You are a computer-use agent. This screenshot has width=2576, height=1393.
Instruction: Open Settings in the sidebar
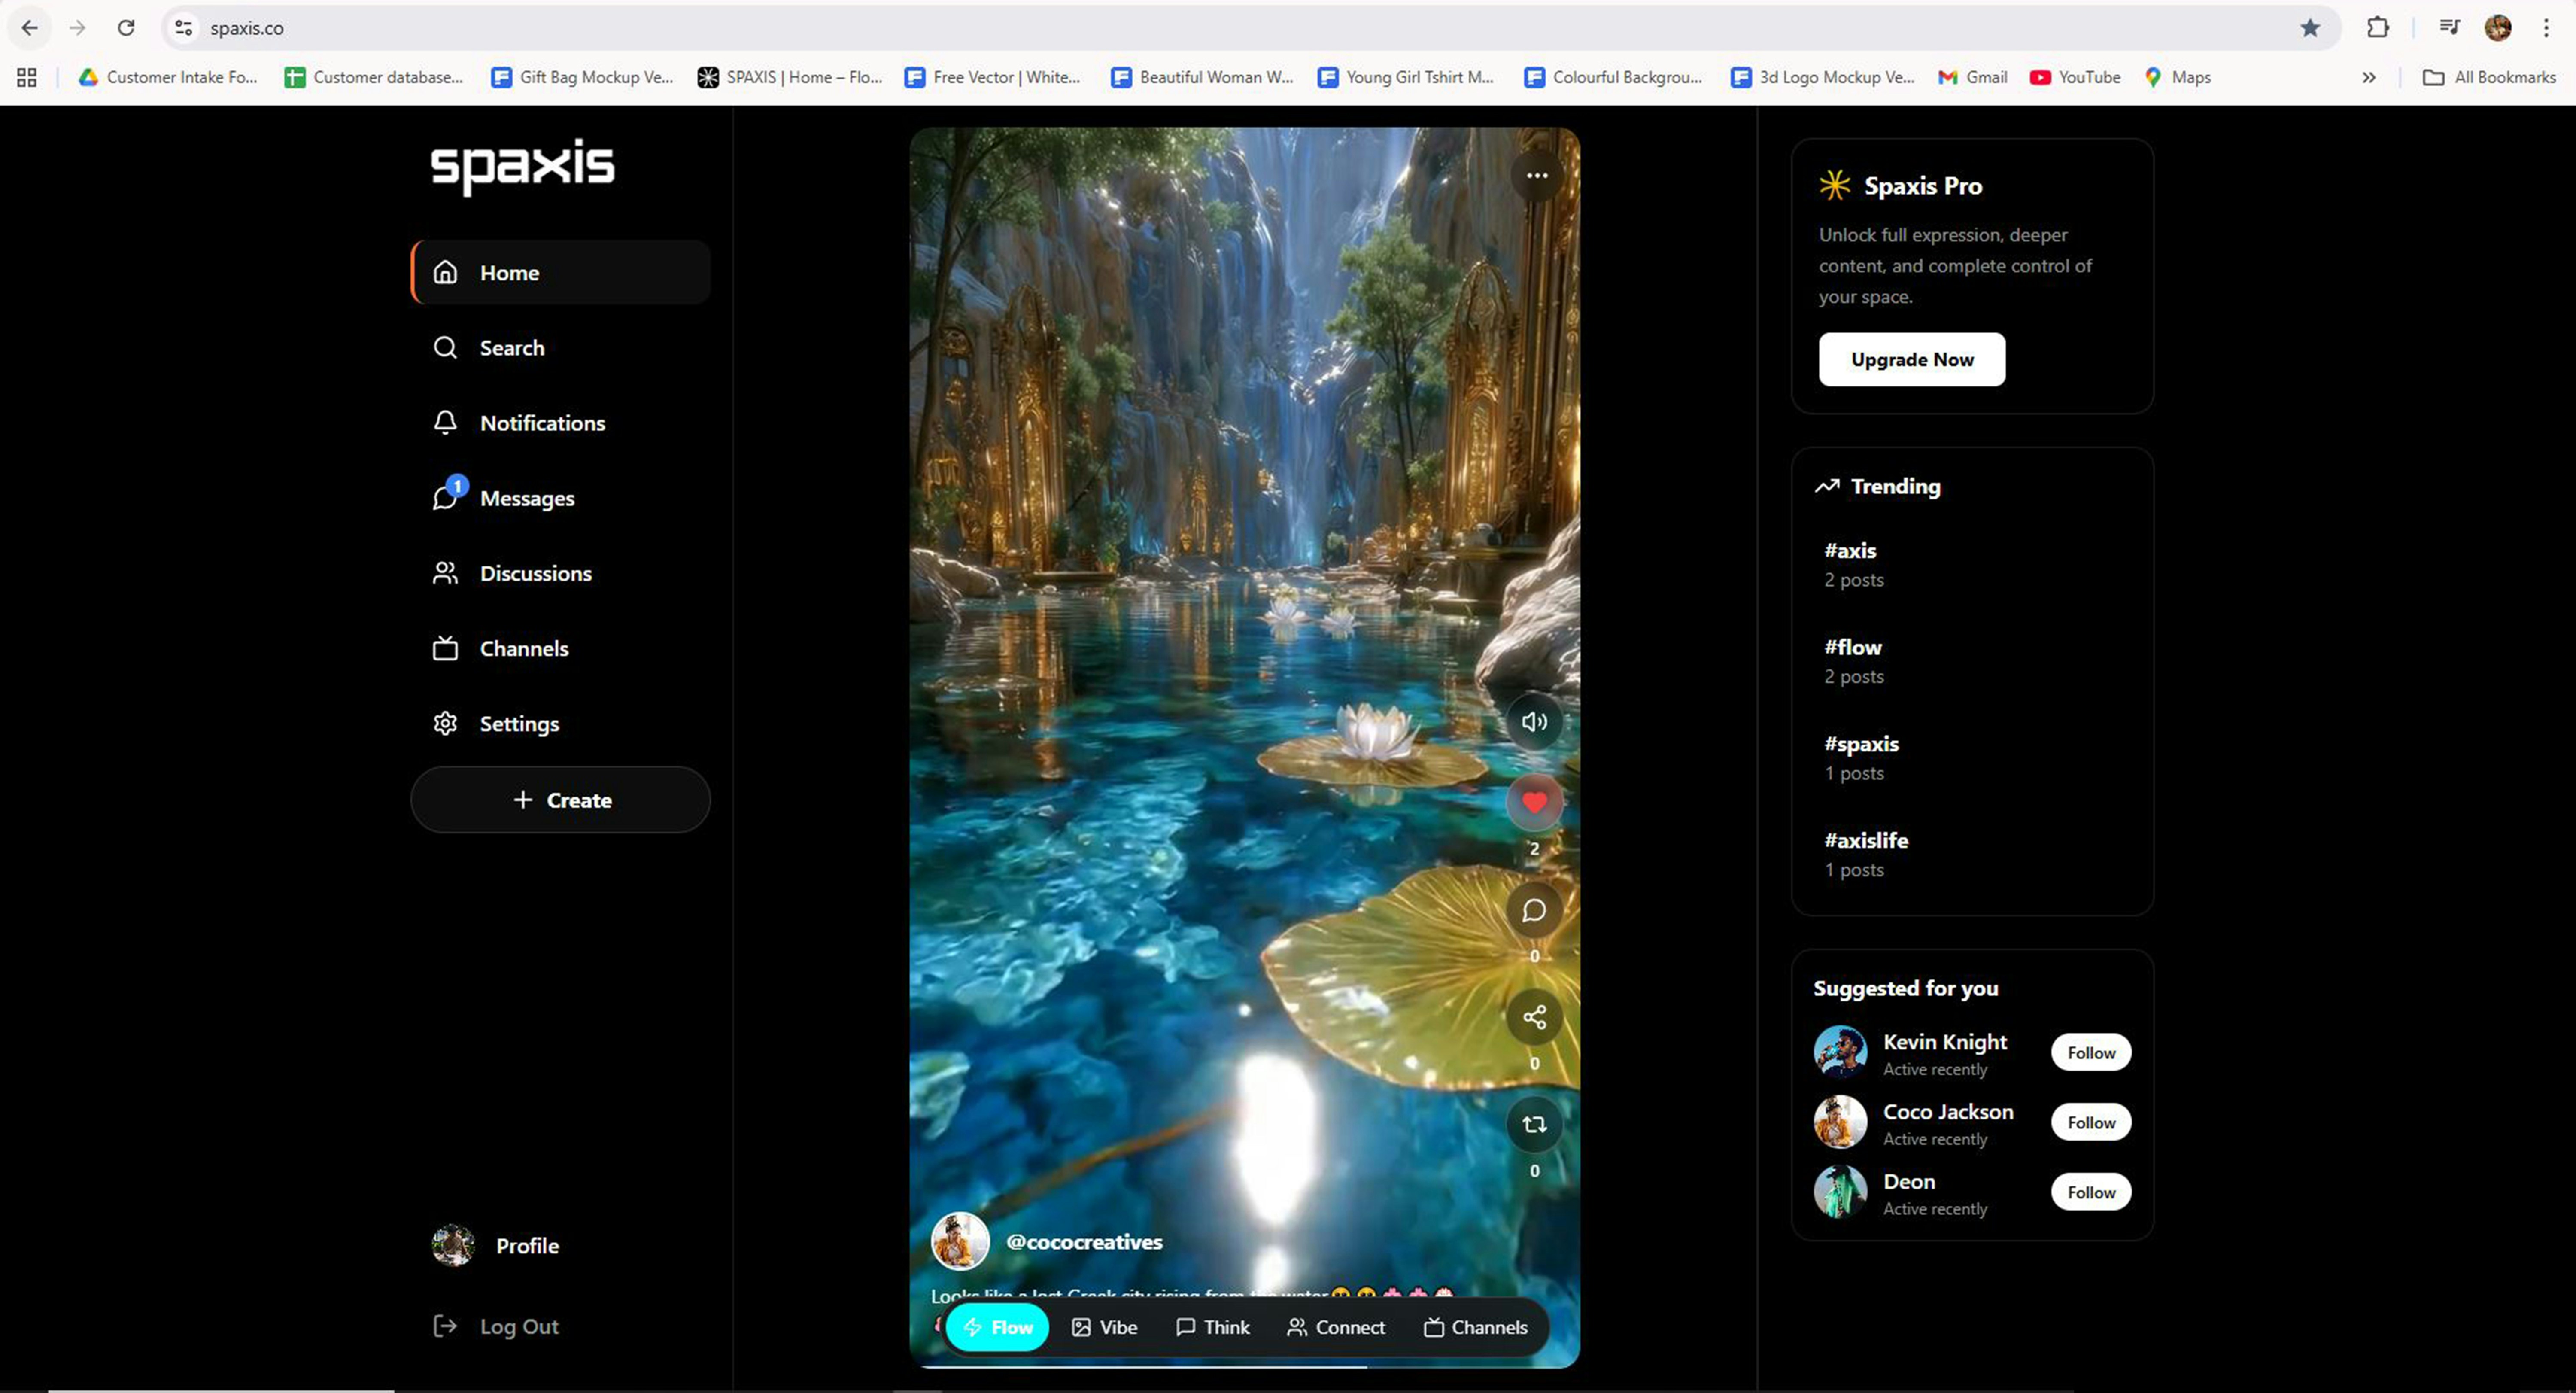(518, 723)
